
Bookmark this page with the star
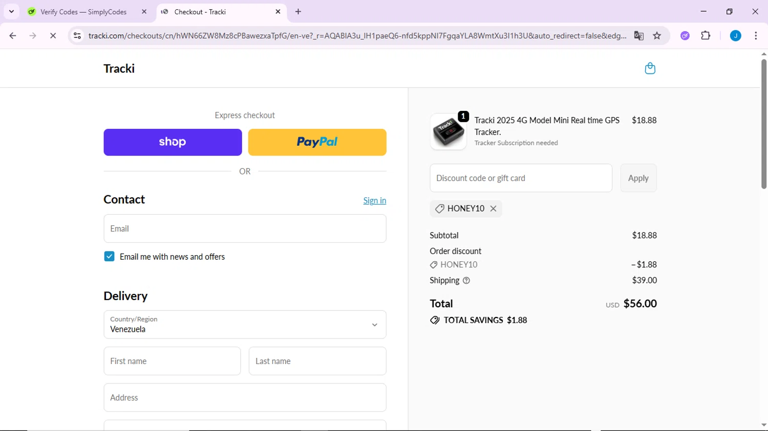(x=657, y=36)
